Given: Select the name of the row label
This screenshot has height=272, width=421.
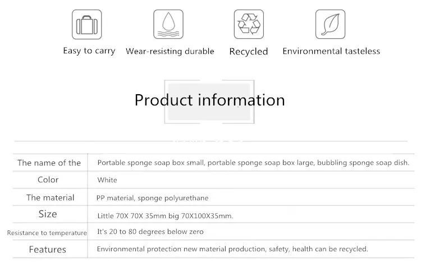Looking at the screenshot, I should tap(49, 163).
